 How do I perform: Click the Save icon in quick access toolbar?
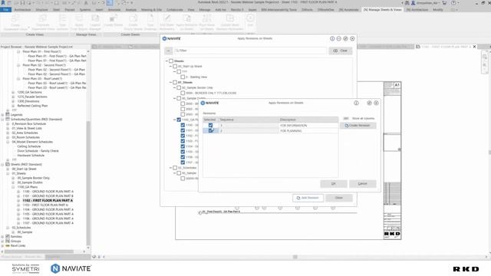tap(22, 3)
